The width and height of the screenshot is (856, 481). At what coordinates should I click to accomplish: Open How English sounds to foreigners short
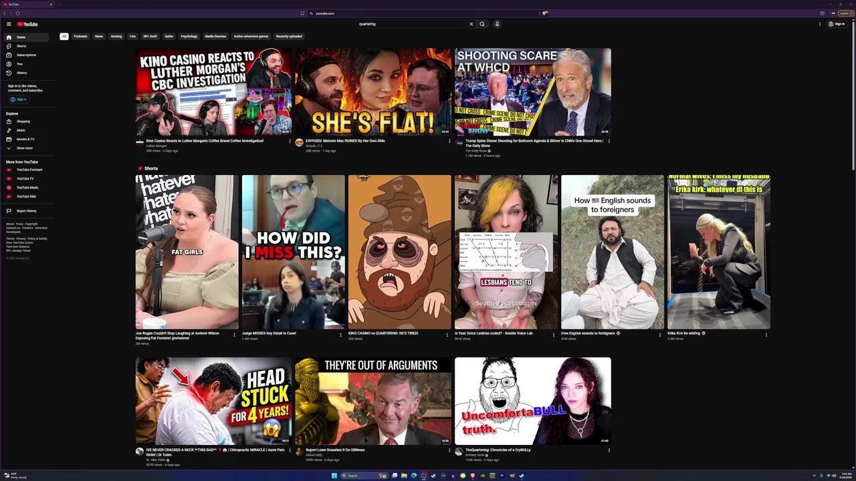613,252
